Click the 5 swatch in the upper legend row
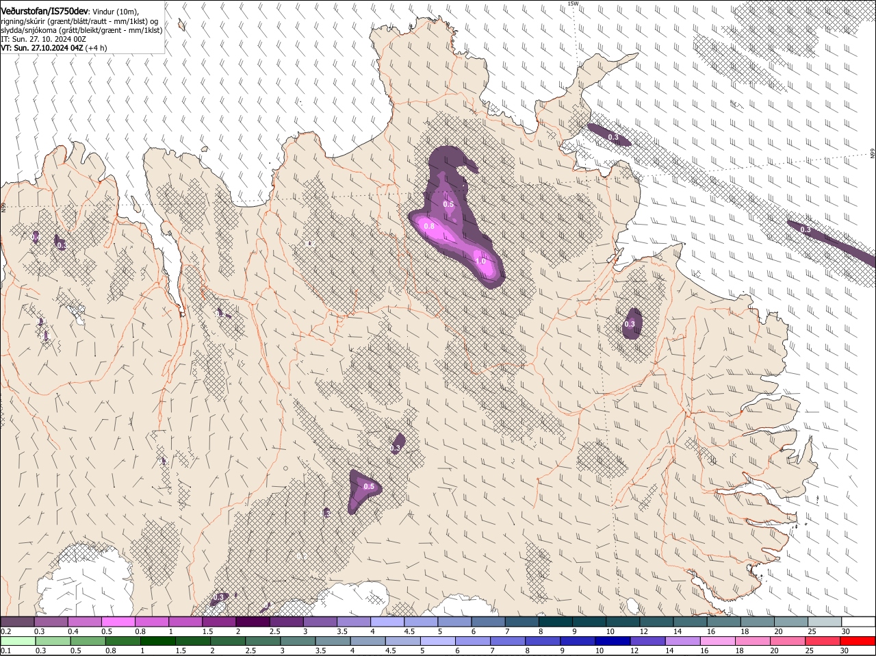The image size is (876, 656). tap(454, 621)
